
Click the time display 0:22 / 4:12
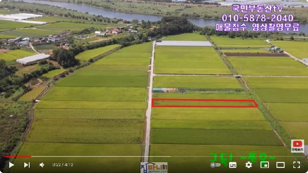(x=63, y=165)
